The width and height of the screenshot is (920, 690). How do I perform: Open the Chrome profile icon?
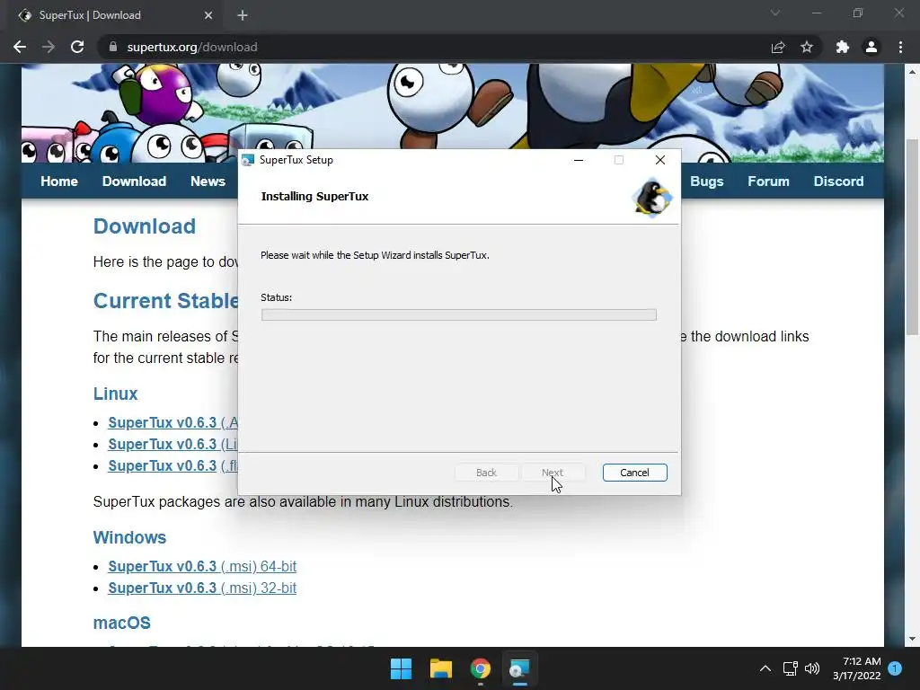(x=871, y=47)
